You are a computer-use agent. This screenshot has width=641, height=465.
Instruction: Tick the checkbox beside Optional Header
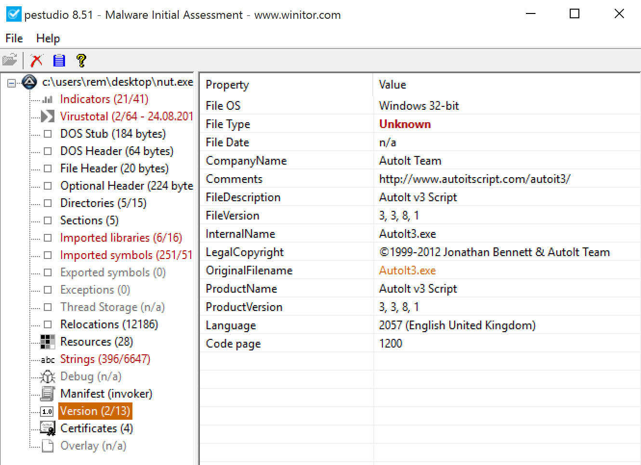pos(48,186)
